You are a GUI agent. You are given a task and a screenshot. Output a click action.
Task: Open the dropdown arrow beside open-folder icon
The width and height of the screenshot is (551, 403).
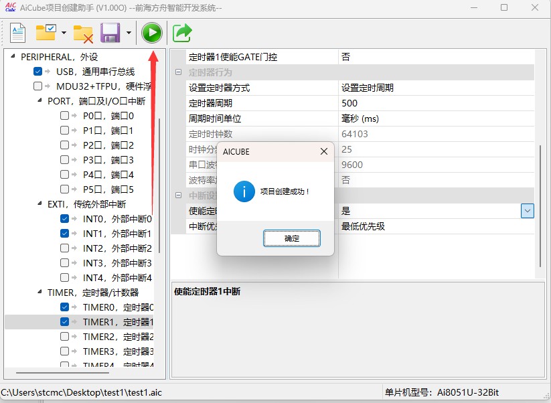64,33
